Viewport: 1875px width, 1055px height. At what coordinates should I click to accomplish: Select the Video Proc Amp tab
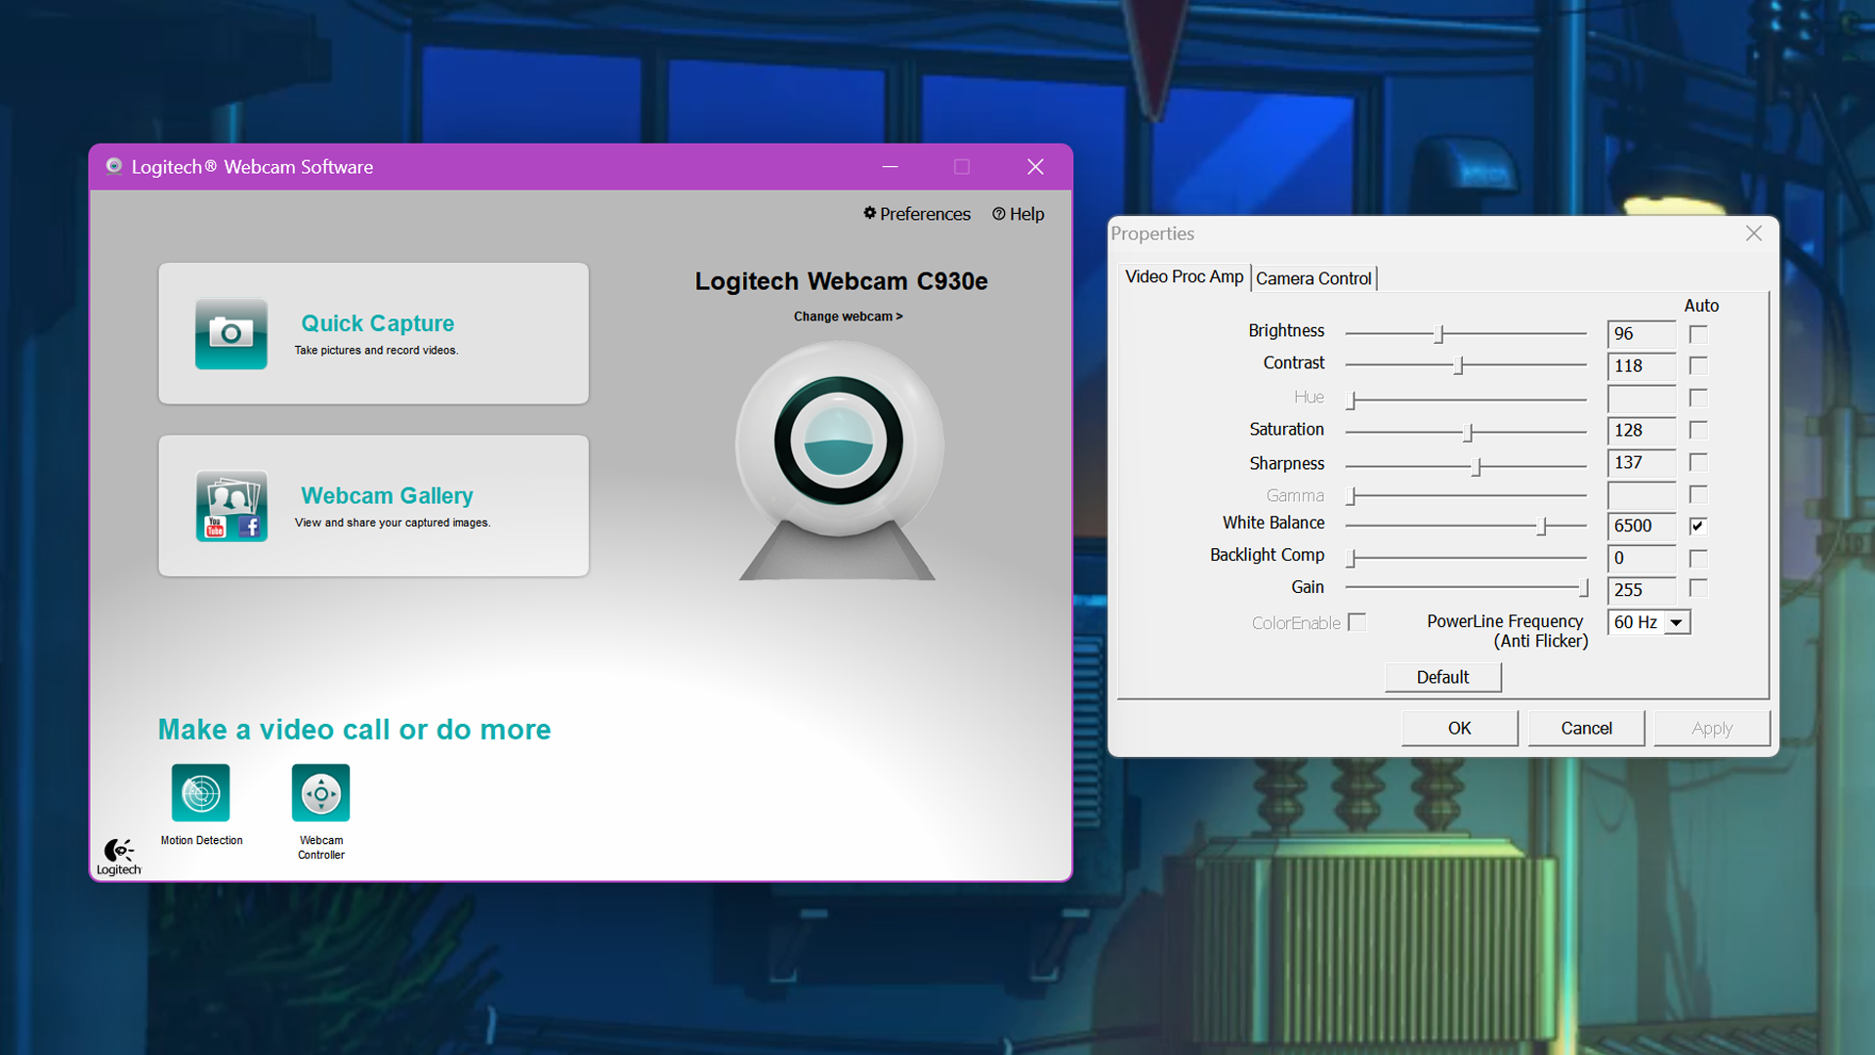pyautogui.click(x=1184, y=276)
